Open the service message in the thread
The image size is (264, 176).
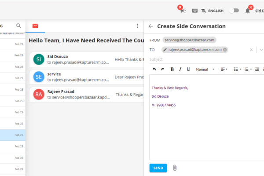point(87,77)
